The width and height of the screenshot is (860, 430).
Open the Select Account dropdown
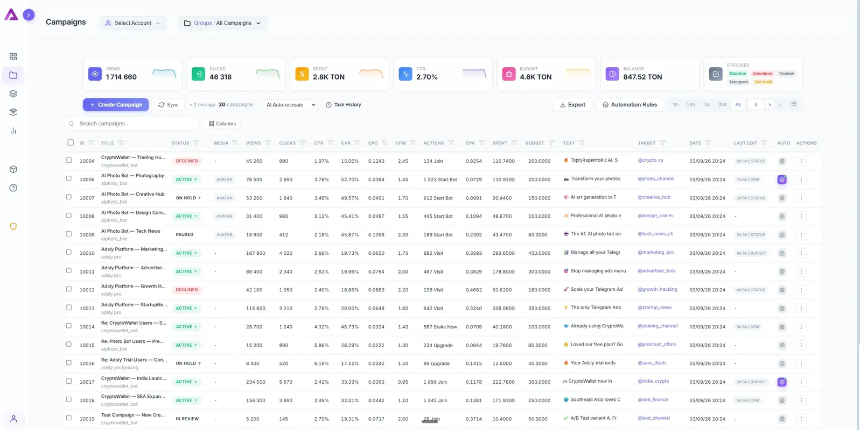point(132,23)
